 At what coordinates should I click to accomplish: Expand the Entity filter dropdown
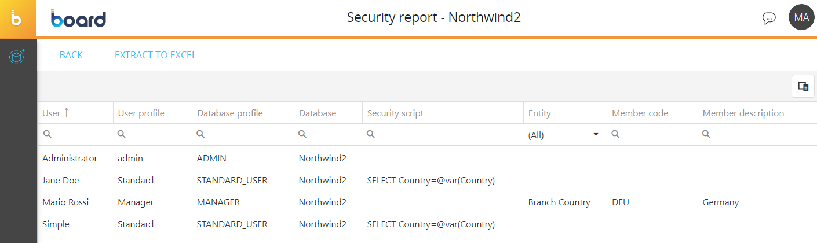pos(595,135)
